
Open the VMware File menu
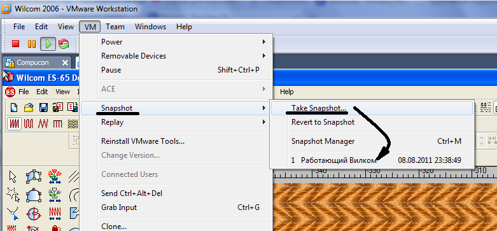pos(19,27)
